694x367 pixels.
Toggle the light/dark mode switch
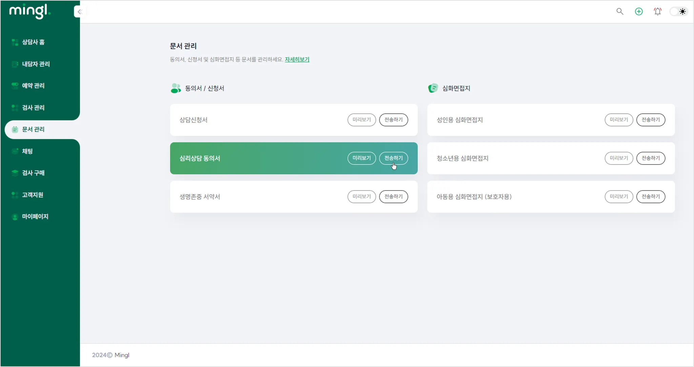point(679,12)
